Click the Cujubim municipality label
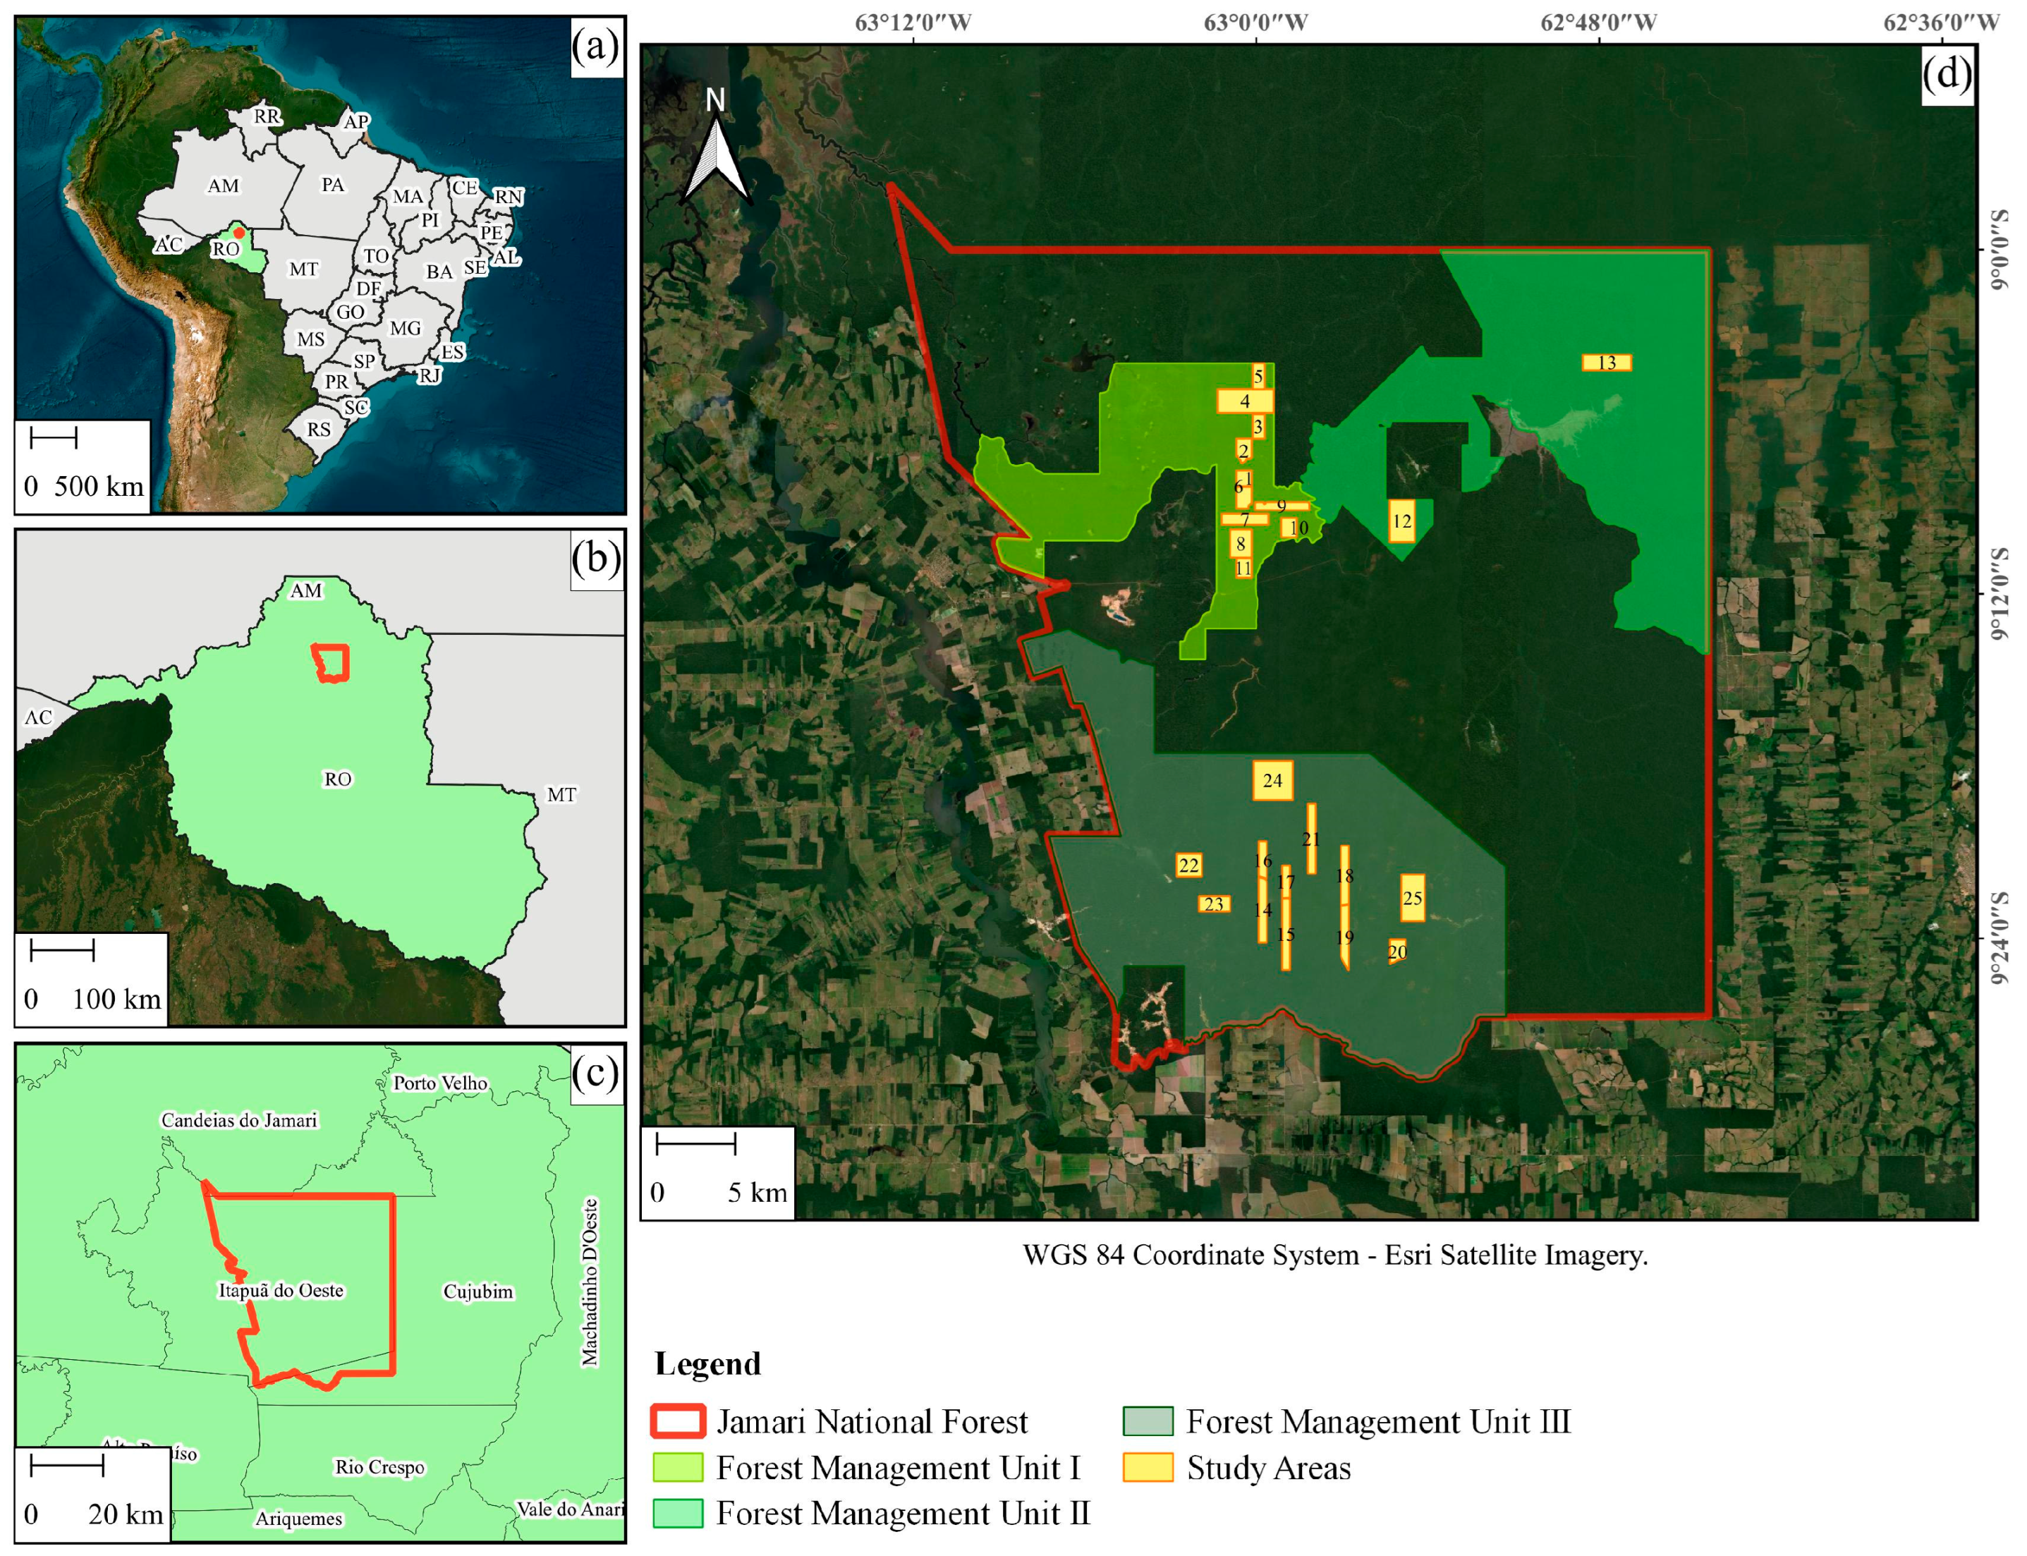The image size is (2027, 1556). tap(477, 1292)
